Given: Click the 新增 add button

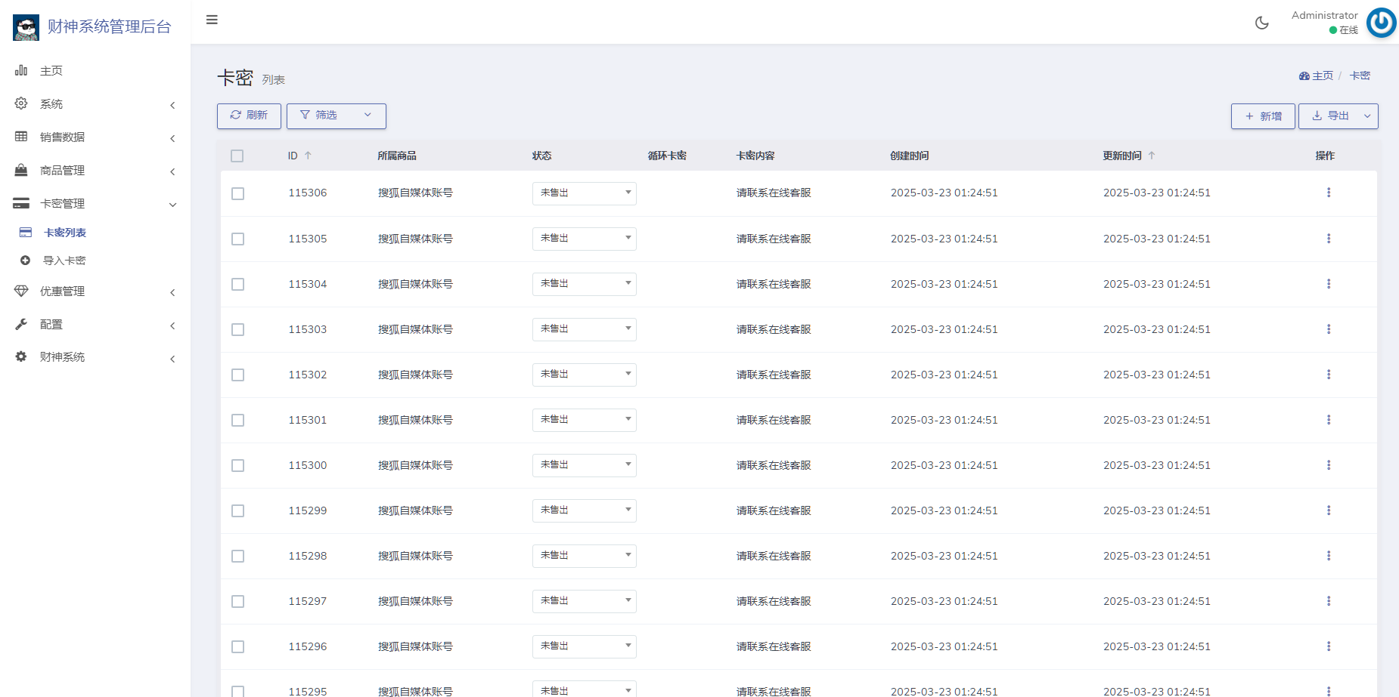Looking at the screenshot, I should (1262, 116).
